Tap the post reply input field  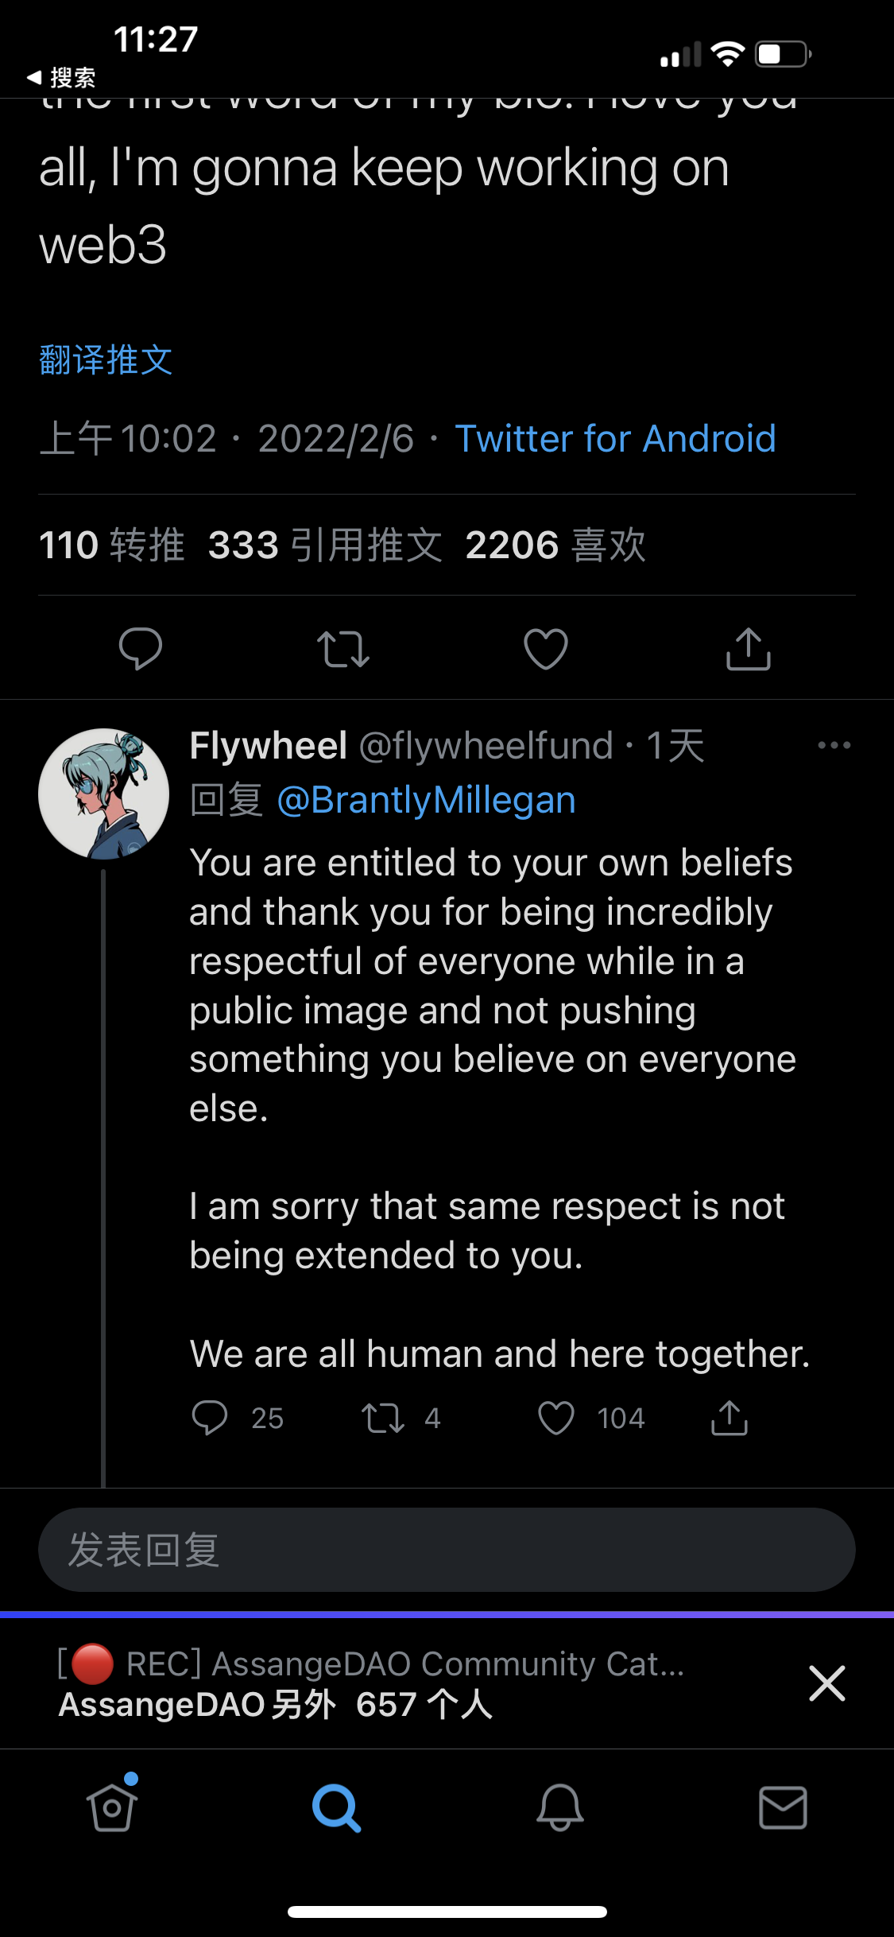pyautogui.click(x=447, y=1550)
